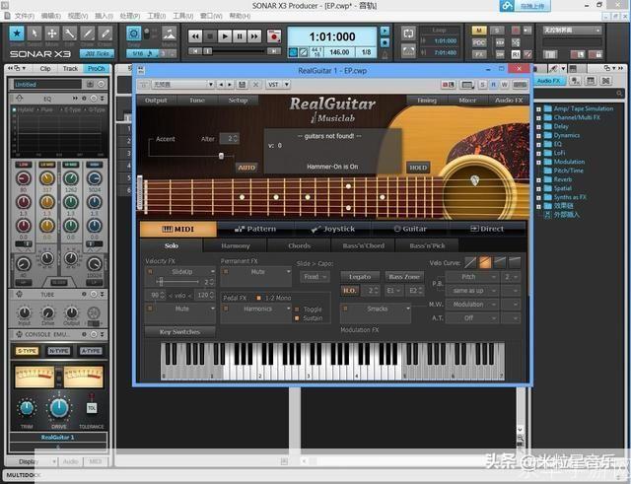Select the Audio FX browser tab

point(548,81)
